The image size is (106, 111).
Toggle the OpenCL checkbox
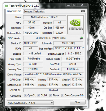(x=25, y=95)
